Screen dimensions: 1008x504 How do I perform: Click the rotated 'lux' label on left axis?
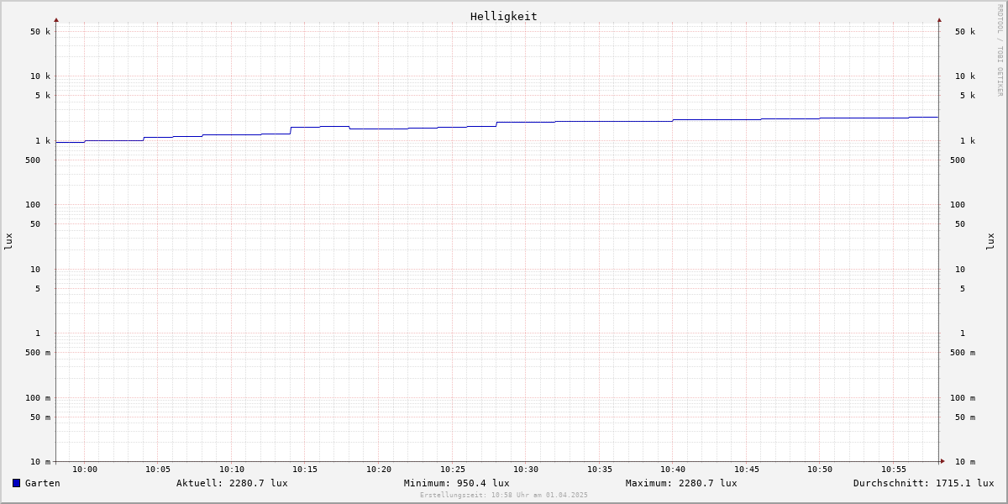click(8, 242)
